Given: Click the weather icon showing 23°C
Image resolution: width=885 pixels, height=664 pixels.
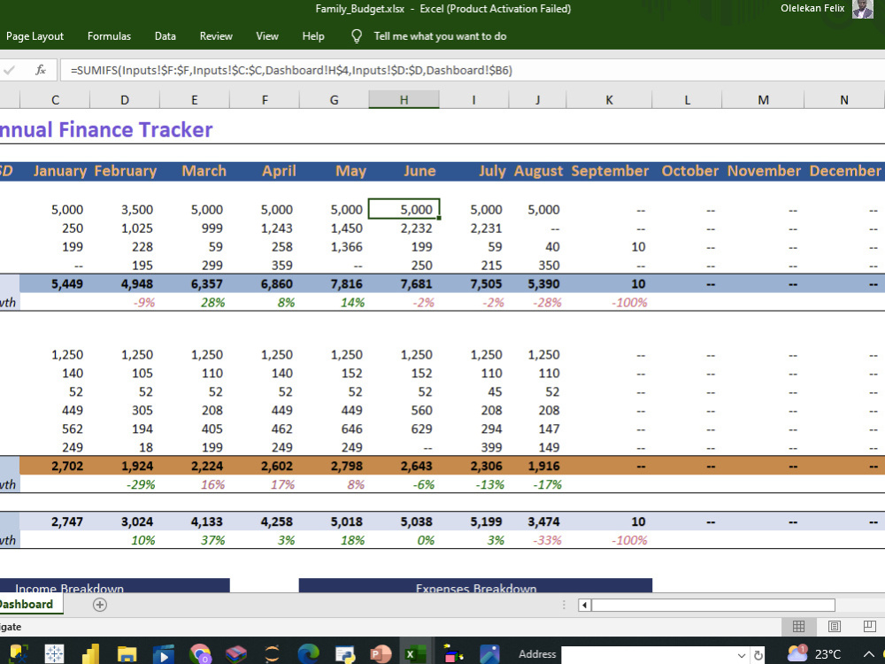Looking at the screenshot, I should pos(797,653).
